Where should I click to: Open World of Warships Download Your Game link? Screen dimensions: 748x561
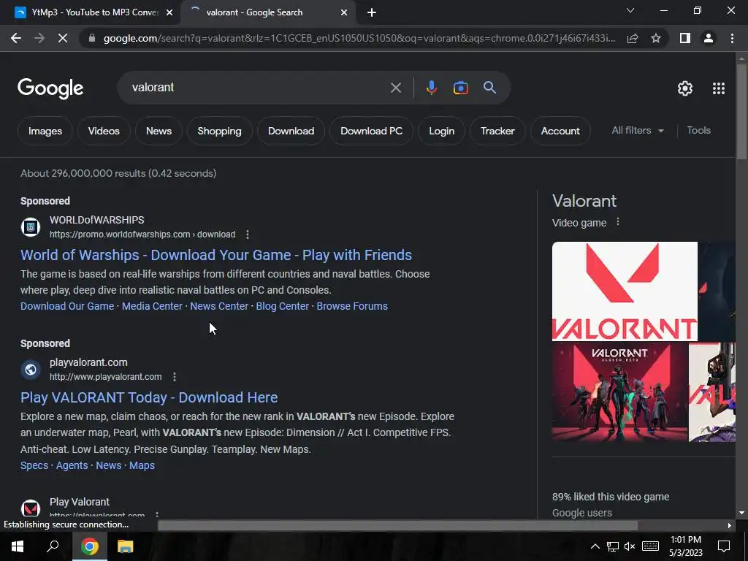pyautogui.click(x=216, y=255)
